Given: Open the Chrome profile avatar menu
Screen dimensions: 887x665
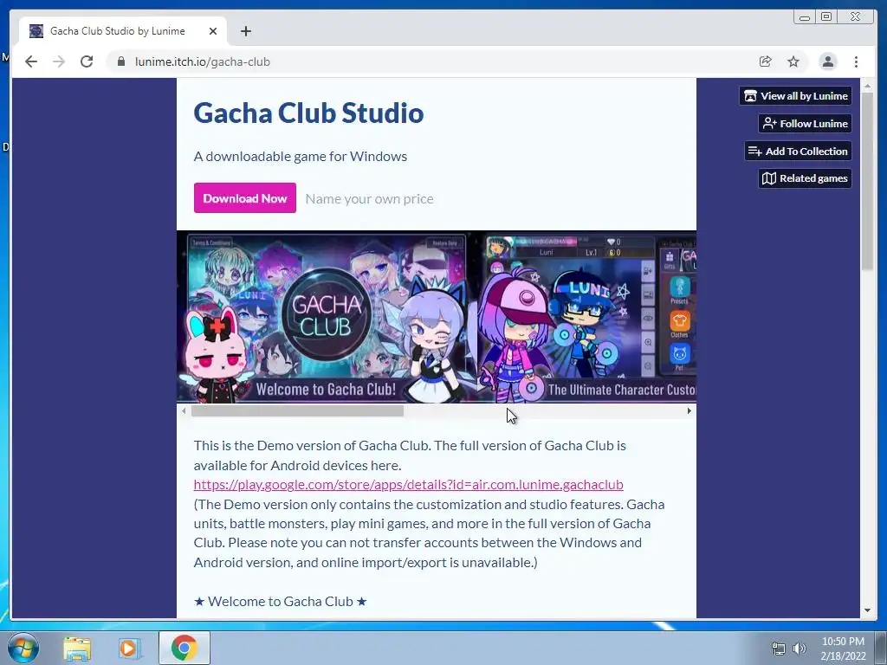Looking at the screenshot, I should click(827, 61).
